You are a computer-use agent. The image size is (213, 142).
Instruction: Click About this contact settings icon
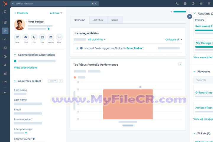61,81
